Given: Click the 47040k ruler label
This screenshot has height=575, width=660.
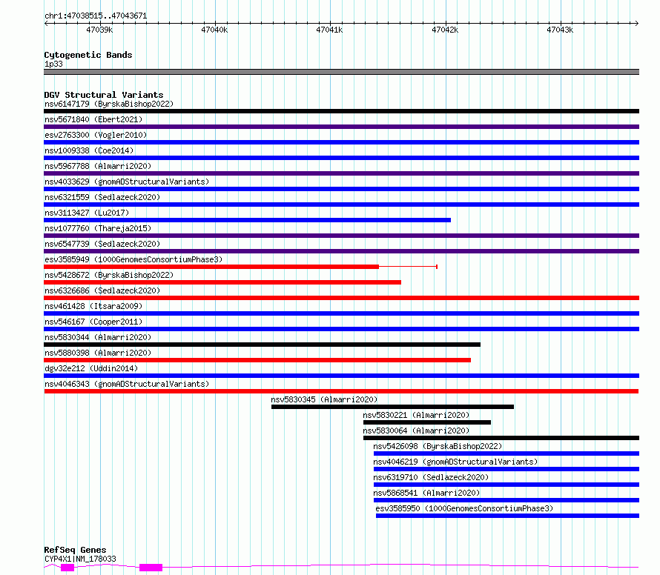Looking at the screenshot, I should click(x=214, y=30).
